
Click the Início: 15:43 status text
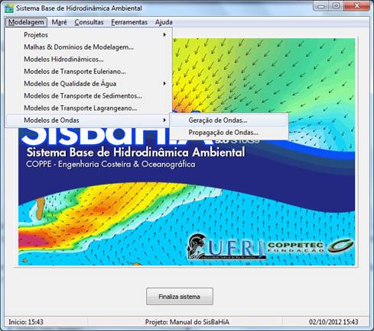(26, 322)
